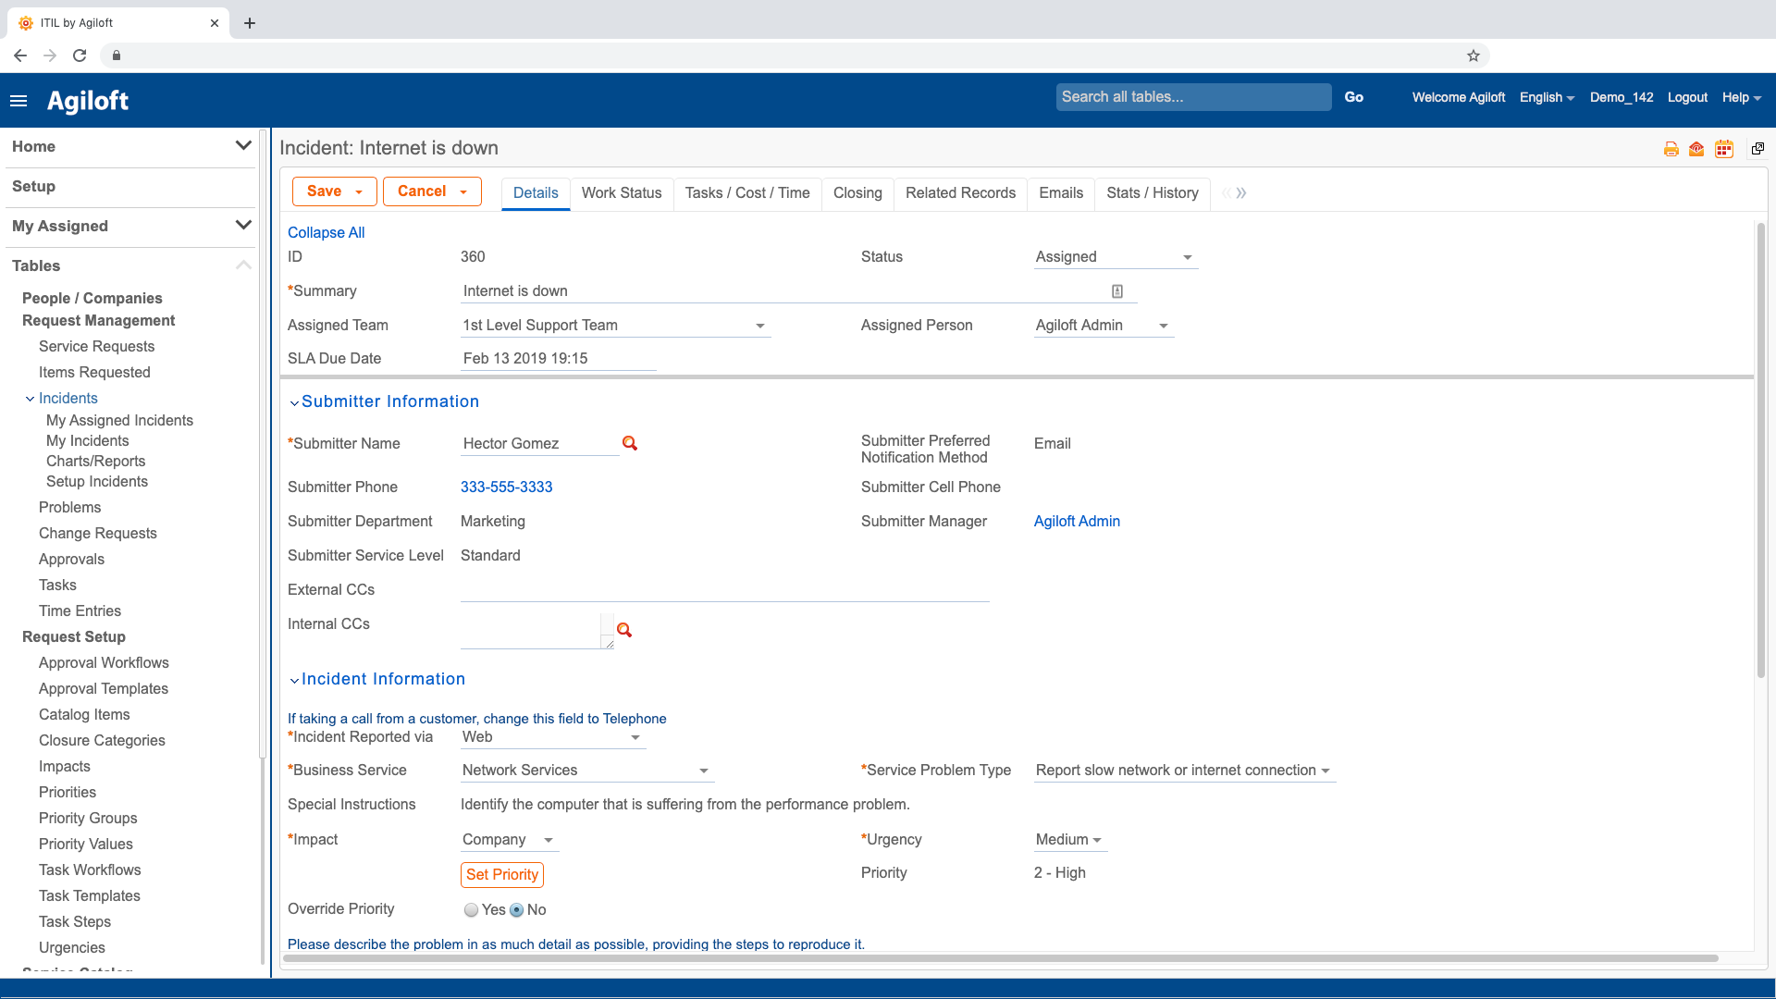Screen dimensions: 1776x999
Task: Click the printer icon to print the incident
Action: [1671, 149]
